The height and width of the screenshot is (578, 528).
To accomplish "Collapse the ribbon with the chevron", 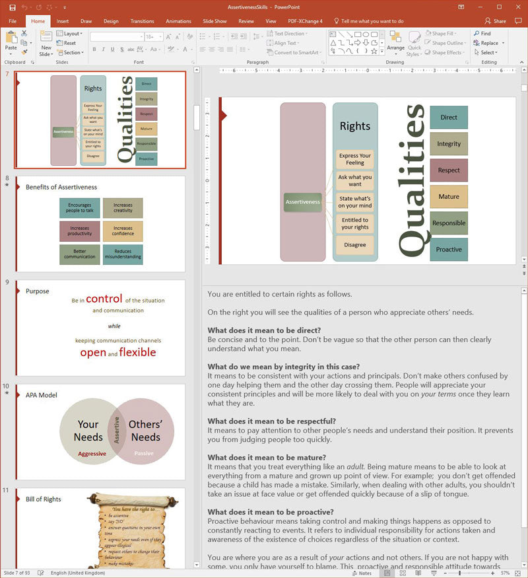I will point(521,62).
